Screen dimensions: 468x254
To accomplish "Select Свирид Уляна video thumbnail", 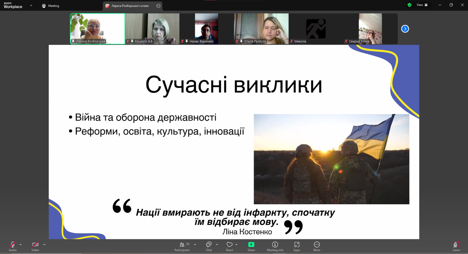I will [x=370, y=29].
